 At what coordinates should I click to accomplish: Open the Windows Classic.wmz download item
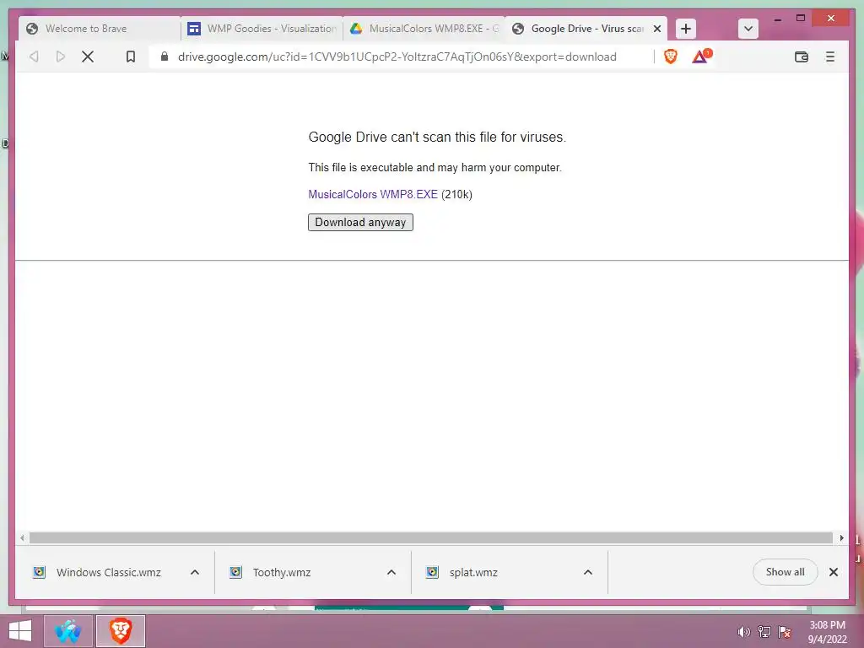(x=109, y=573)
